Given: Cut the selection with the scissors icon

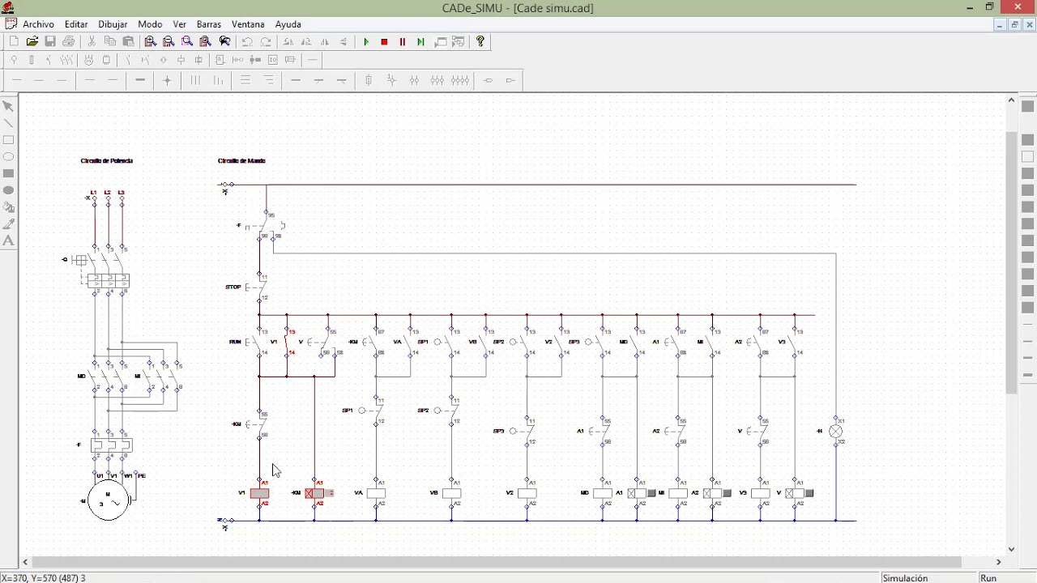Looking at the screenshot, I should pos(92,41).
